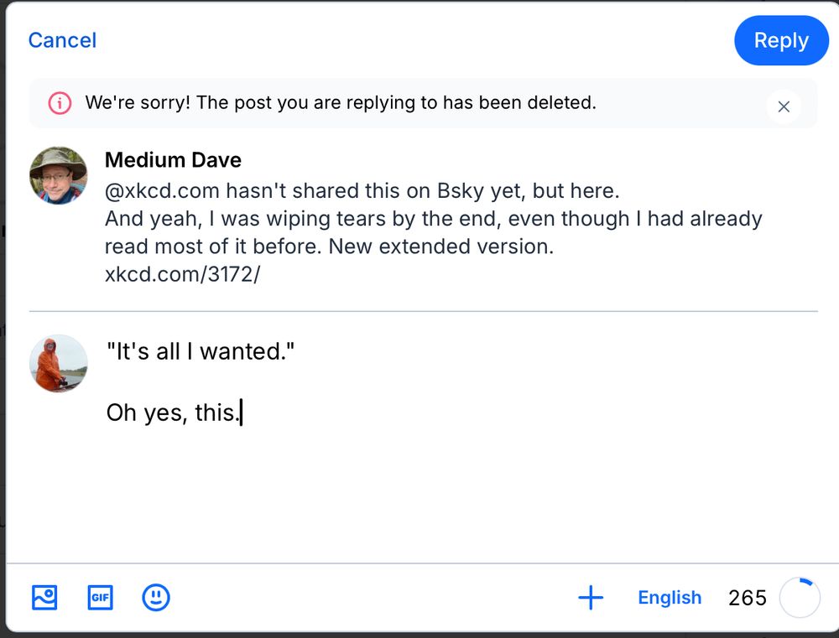Click the character count progress circle
Viewport: 839px width, 638px height.
[x=800, y=597]
